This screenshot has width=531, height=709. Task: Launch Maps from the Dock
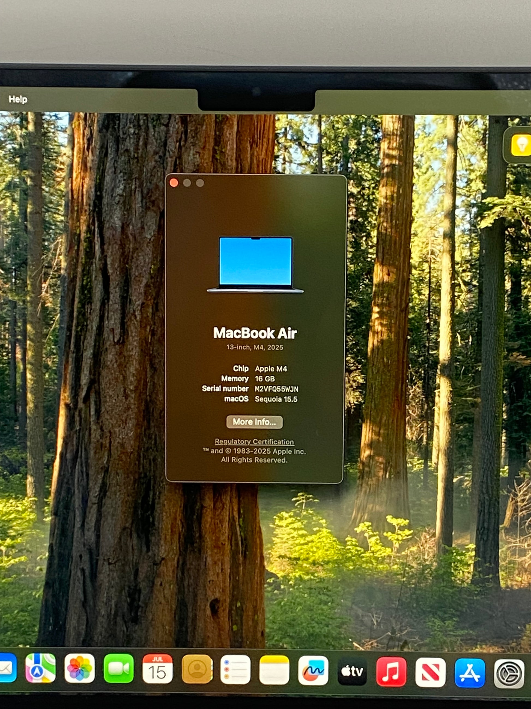[40, 668]
